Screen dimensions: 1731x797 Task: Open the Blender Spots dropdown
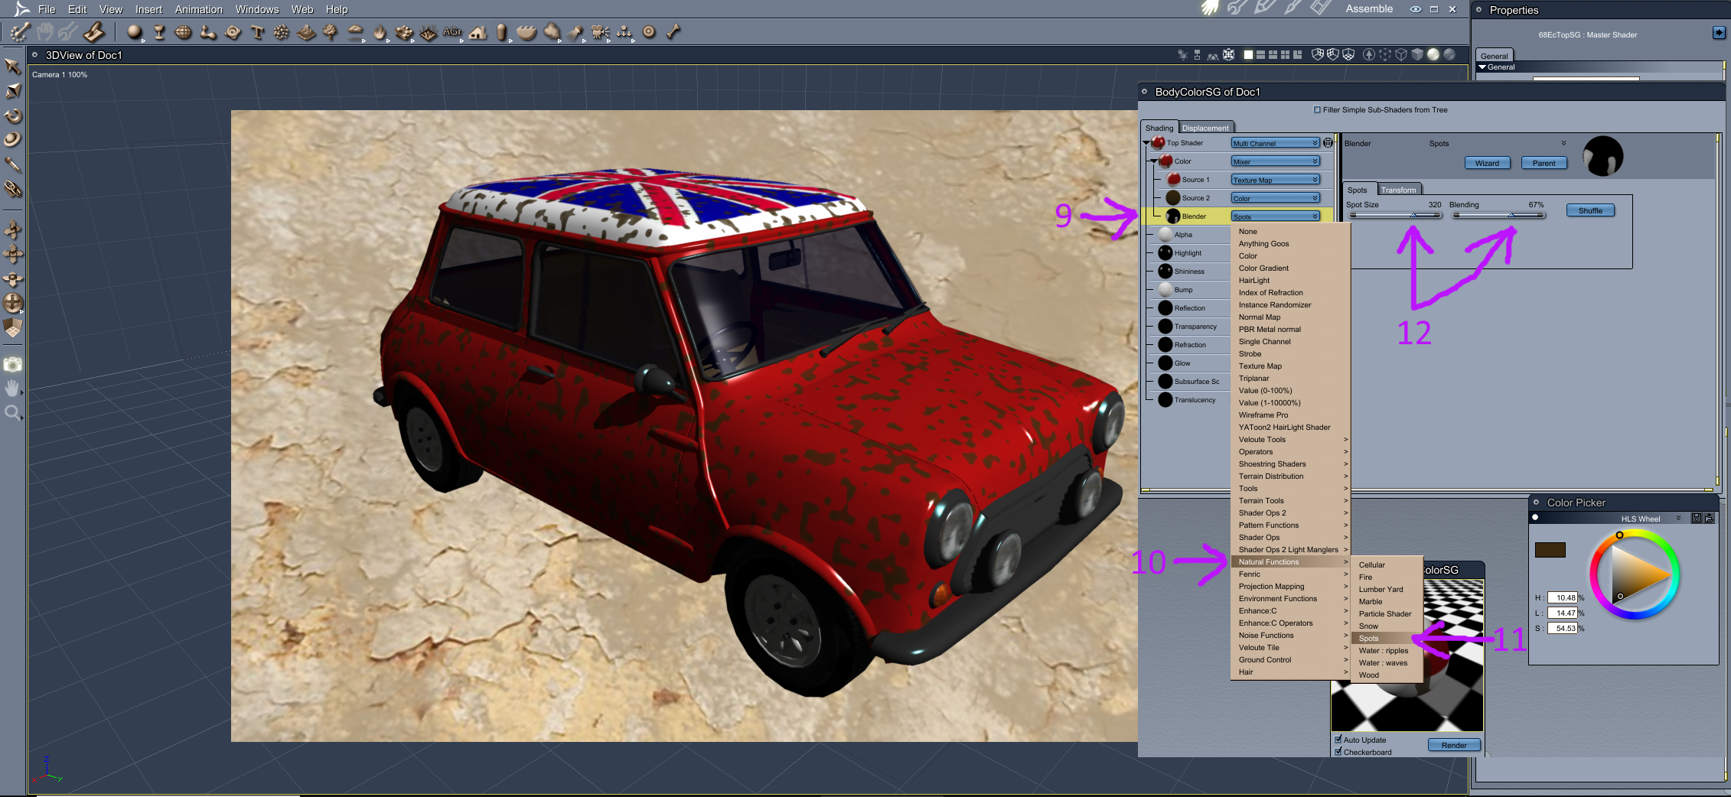(1275, 216)
